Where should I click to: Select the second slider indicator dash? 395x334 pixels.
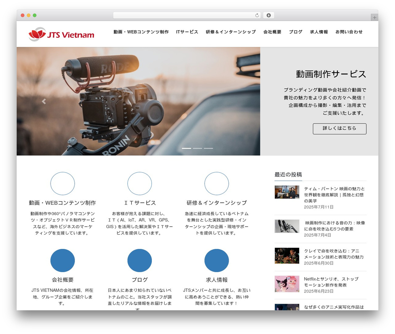pyautogui.click(x=197, y=148)
